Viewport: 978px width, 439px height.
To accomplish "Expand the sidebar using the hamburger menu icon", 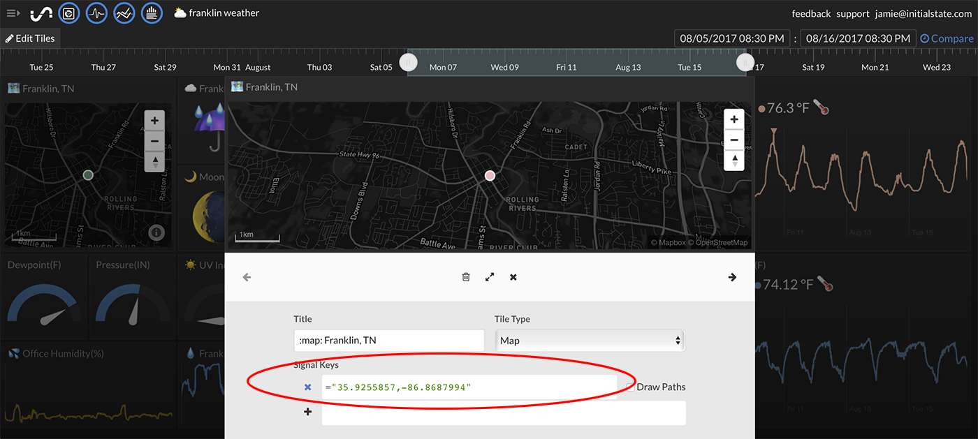I will (x=13, y=13).
